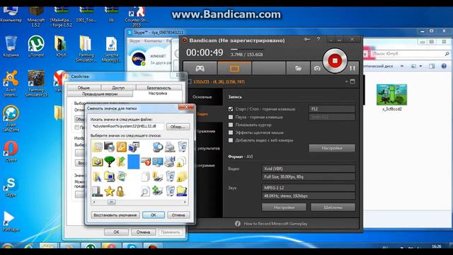Open Основные tab in Bandicam sidebar
Screen dimensions: 453x255
(x=202, y=97)
